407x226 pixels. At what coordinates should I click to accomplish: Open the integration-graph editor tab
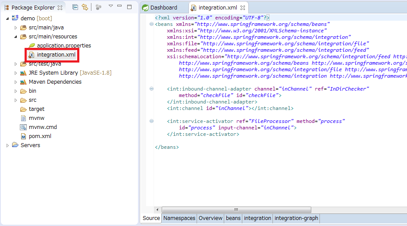click(x=296, y=218)
